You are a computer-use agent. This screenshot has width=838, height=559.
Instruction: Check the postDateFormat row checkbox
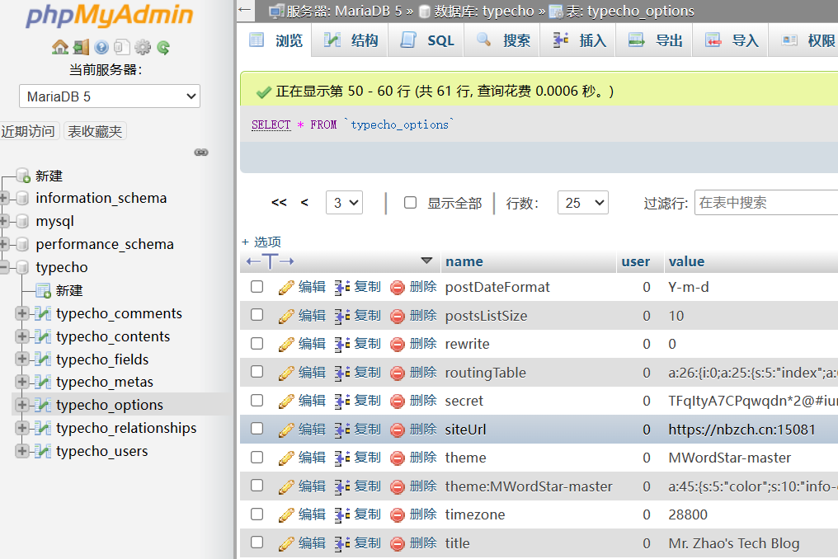click(257, 287)
